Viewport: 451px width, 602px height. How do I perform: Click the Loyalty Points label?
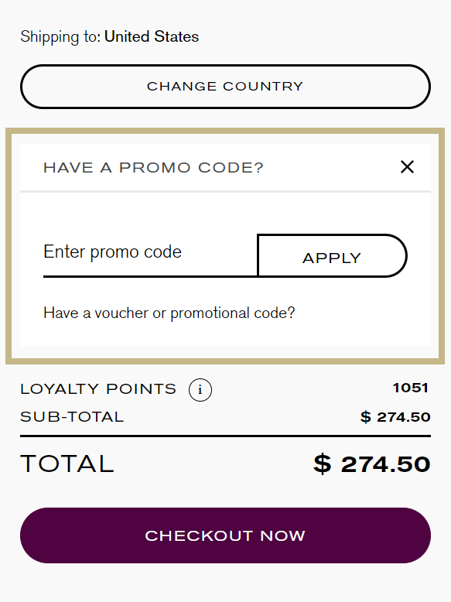(98, 389)
